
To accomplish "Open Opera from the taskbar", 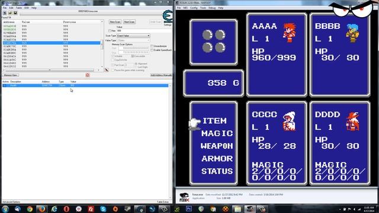I will coord(66,209).
